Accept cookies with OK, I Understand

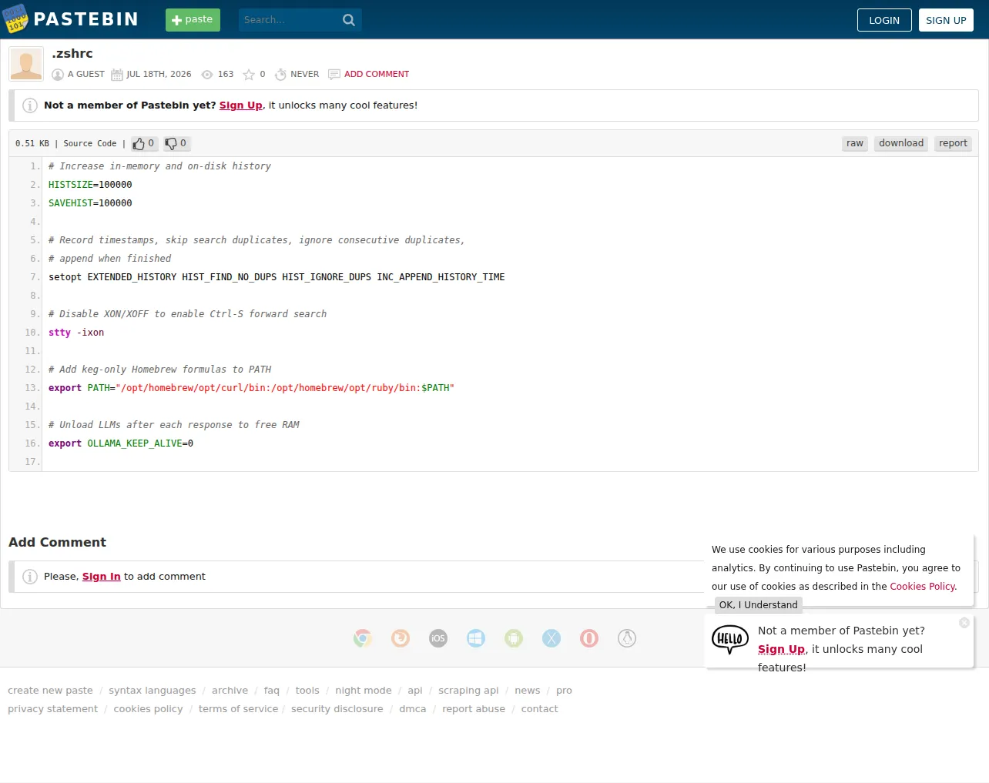[x=759, y=605]
